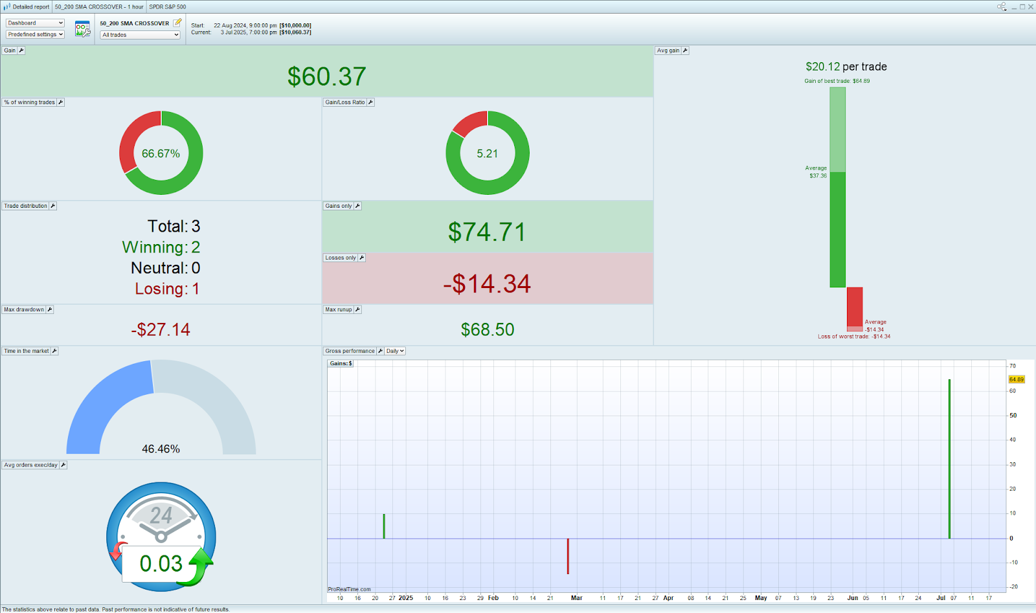Open the Dashboard view dropdown

click(35, 23)
